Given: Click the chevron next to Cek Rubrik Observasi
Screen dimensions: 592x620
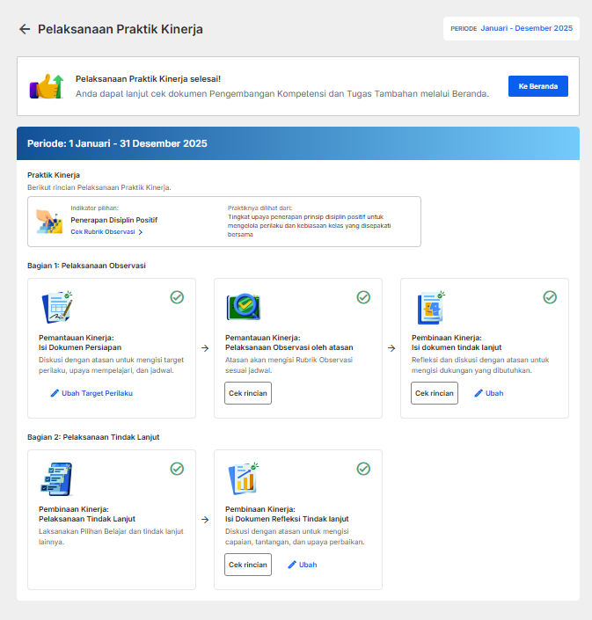Looking at the screenshot, I should 141,232.
